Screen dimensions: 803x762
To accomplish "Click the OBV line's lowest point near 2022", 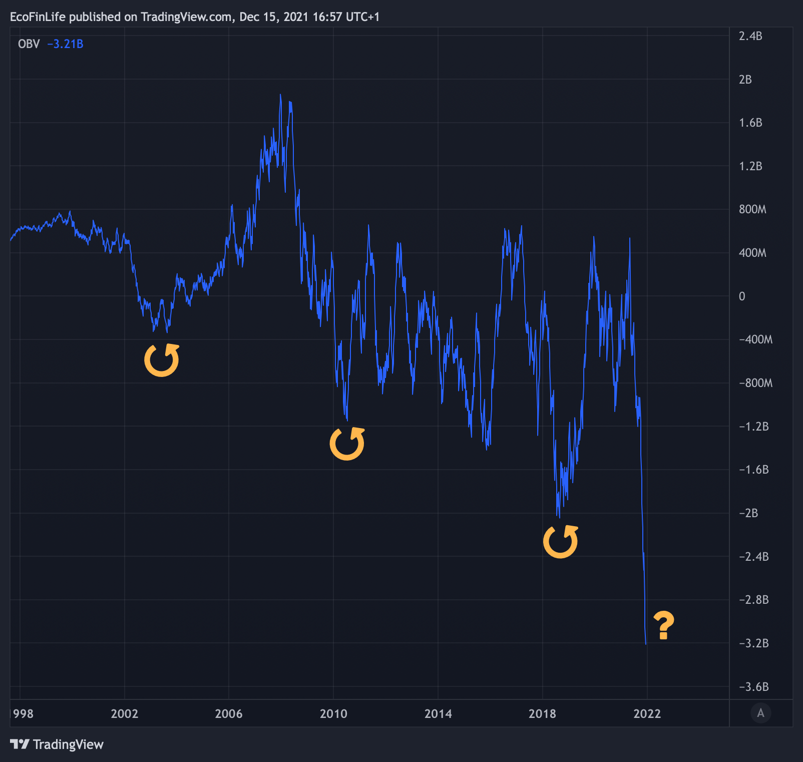I will (x=646, y=643).
